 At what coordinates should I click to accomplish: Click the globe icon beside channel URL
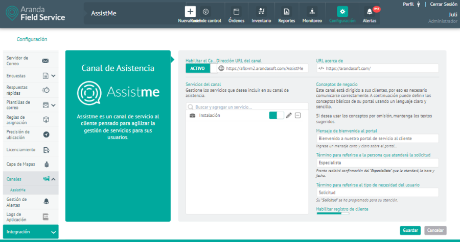point(221,68)
